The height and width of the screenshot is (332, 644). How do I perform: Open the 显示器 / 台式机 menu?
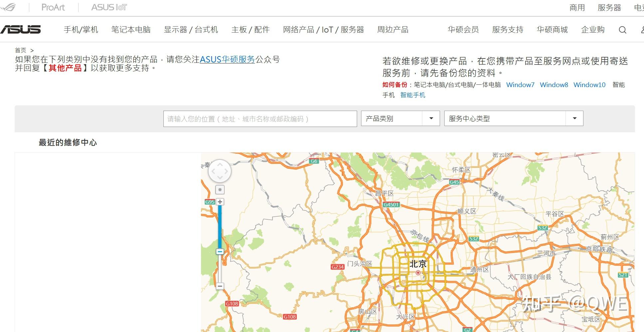191,30
